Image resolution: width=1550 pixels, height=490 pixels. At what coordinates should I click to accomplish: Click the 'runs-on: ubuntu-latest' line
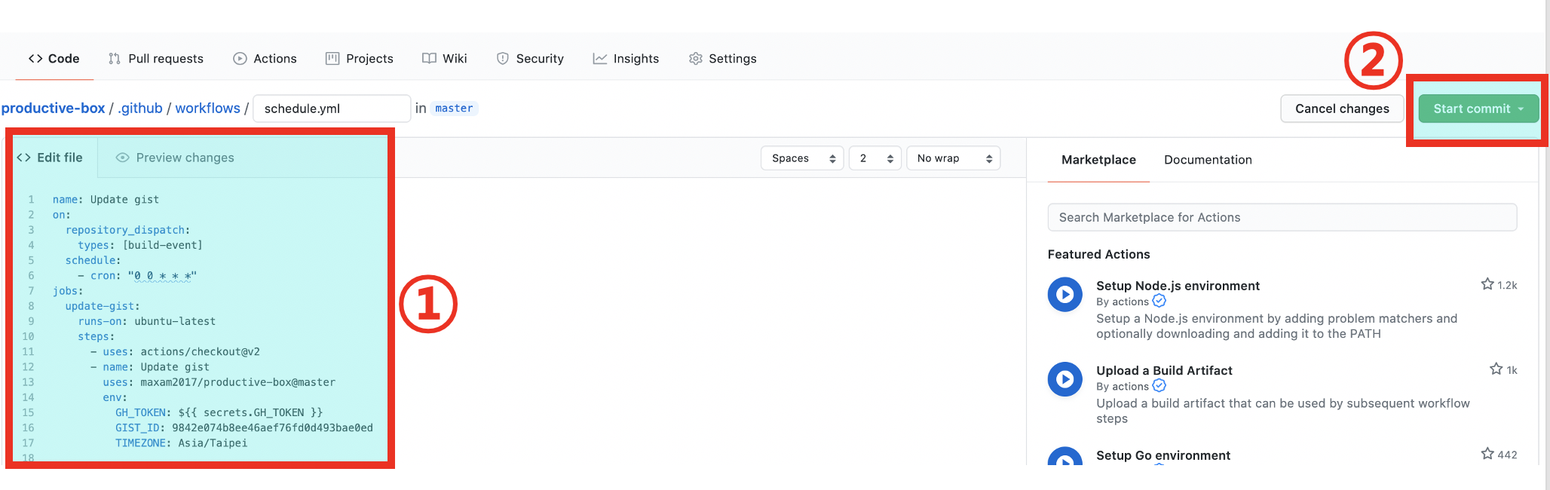(x=147, y=321)
